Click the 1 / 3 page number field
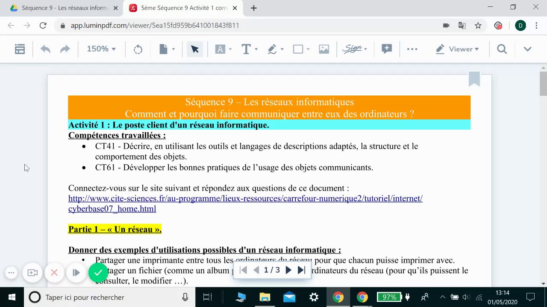The height and width of the screenshot is (307, 547). (272, 270)
